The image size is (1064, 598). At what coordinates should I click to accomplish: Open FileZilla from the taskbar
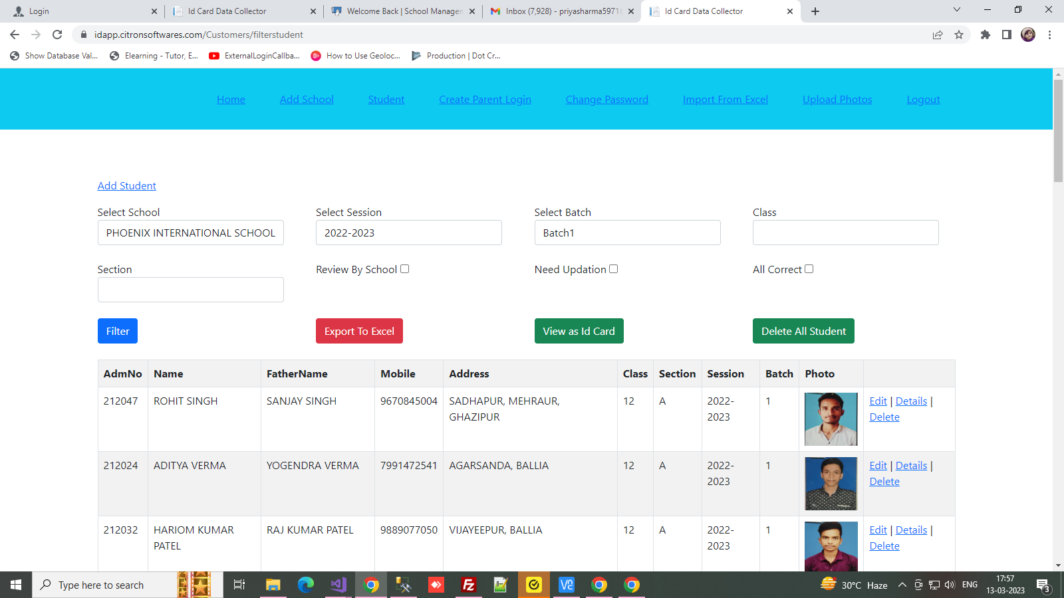[469, 585]
